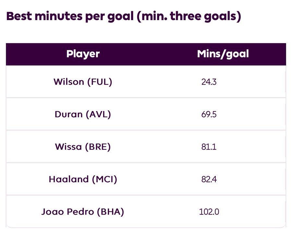
Task: Click the FUL team abbreviation
Action: coord(100,82)
